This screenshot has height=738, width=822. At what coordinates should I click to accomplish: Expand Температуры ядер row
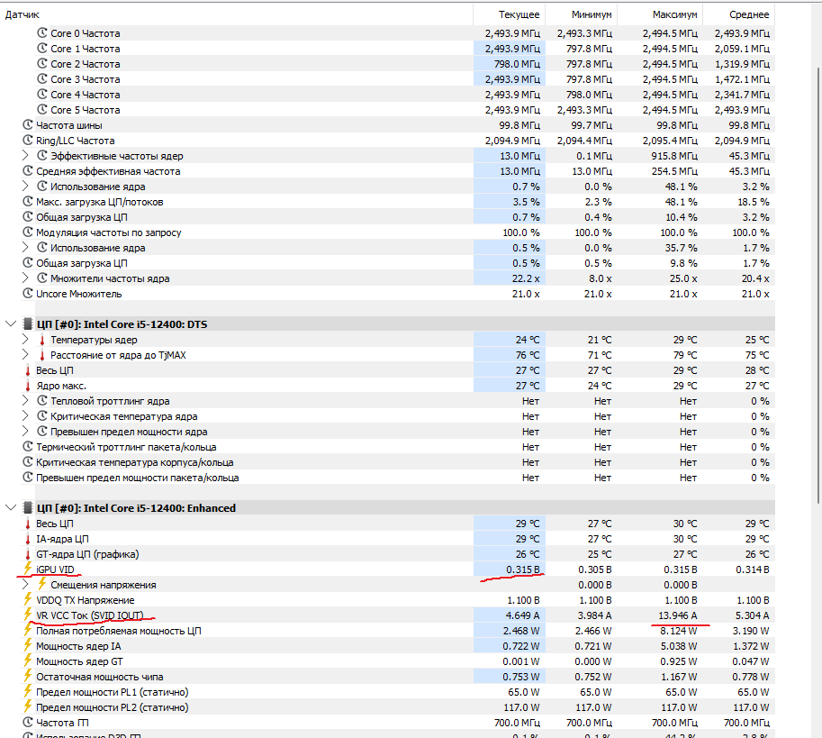[25, 340]
